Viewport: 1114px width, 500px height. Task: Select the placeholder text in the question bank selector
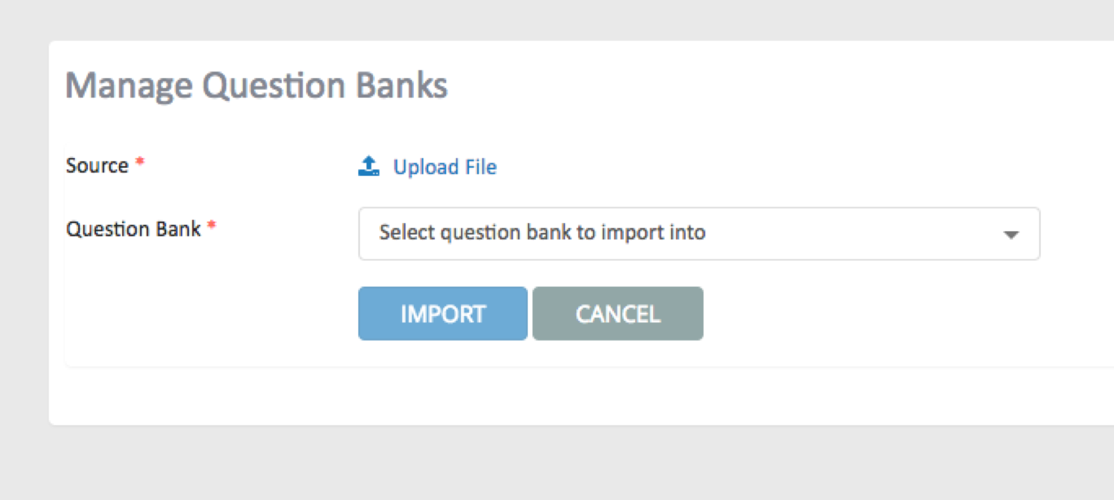tap(542, 232)
